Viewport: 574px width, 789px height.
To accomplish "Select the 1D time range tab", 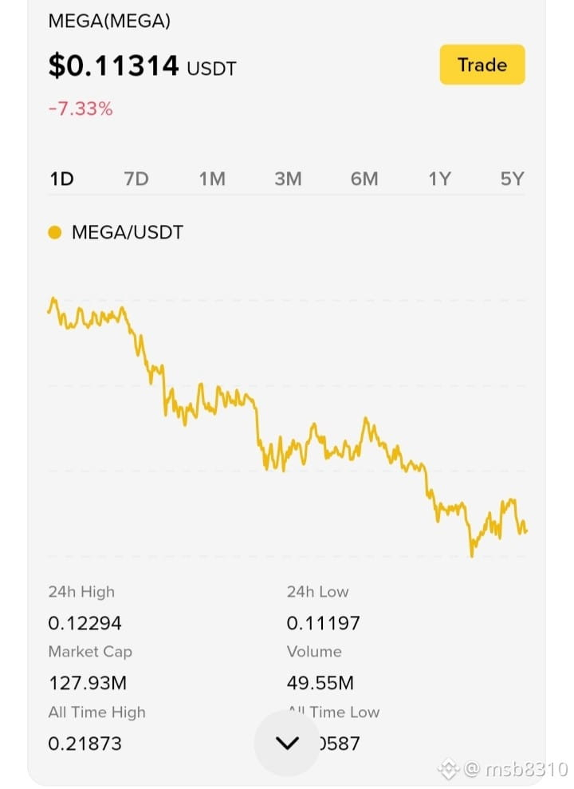I will click(62, 179).
